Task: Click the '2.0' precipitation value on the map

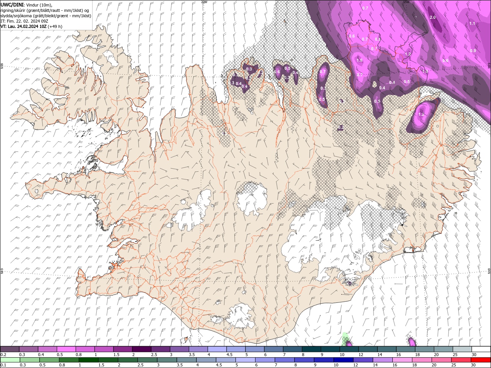Action: [433, 18]
